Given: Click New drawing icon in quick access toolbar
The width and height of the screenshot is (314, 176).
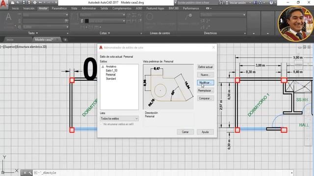Looking at the screenshot, I should tap(13, 2).
